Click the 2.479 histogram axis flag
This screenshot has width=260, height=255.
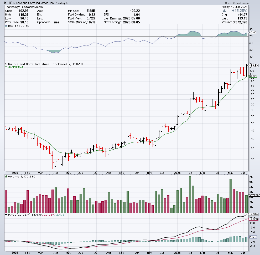point(253,237)
